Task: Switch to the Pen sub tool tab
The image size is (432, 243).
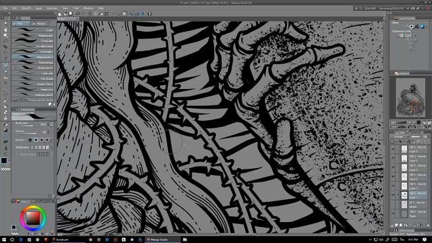Action: 21,24
